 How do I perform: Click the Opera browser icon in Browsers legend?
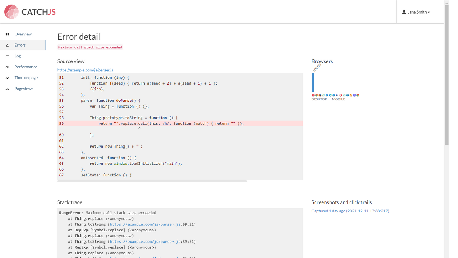pyautogui.click(x=313, y=95)
